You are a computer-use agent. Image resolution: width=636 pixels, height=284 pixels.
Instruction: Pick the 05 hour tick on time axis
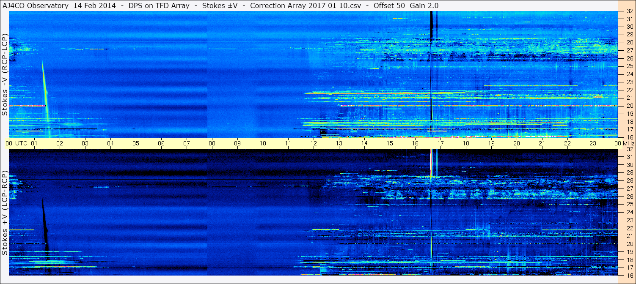click(x=136, y=143)
